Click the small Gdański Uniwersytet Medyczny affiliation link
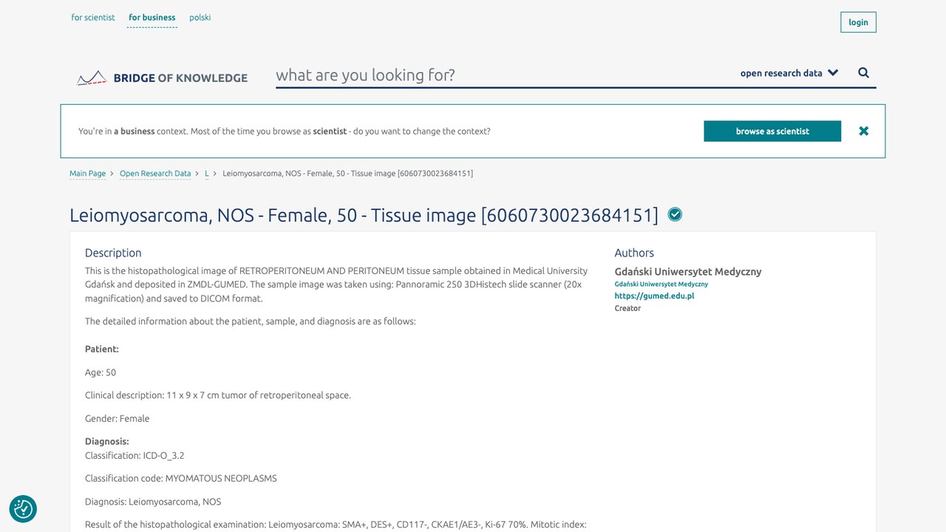Screen dimensions: 946x532 [x=661, y=284]
